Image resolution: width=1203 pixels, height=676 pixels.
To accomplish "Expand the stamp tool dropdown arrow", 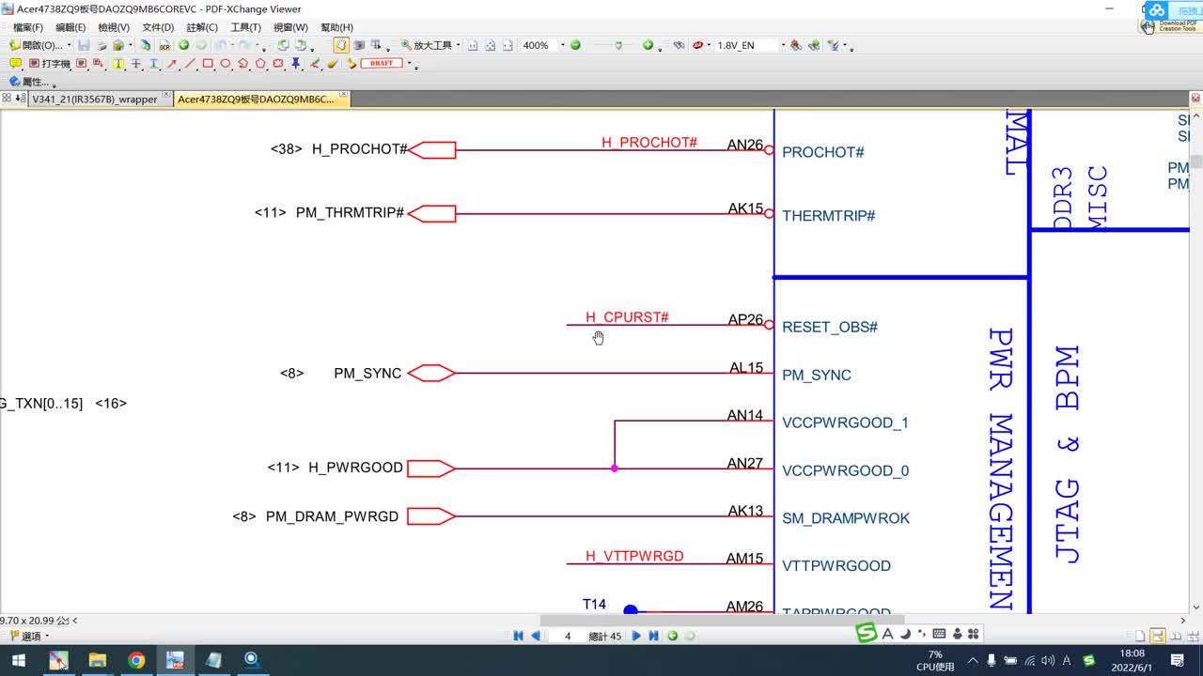I will click(x=410, y=64).
